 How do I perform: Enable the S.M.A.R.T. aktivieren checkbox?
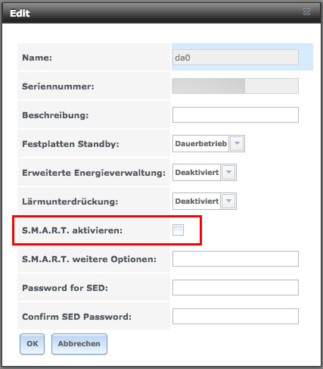(178, 230)
